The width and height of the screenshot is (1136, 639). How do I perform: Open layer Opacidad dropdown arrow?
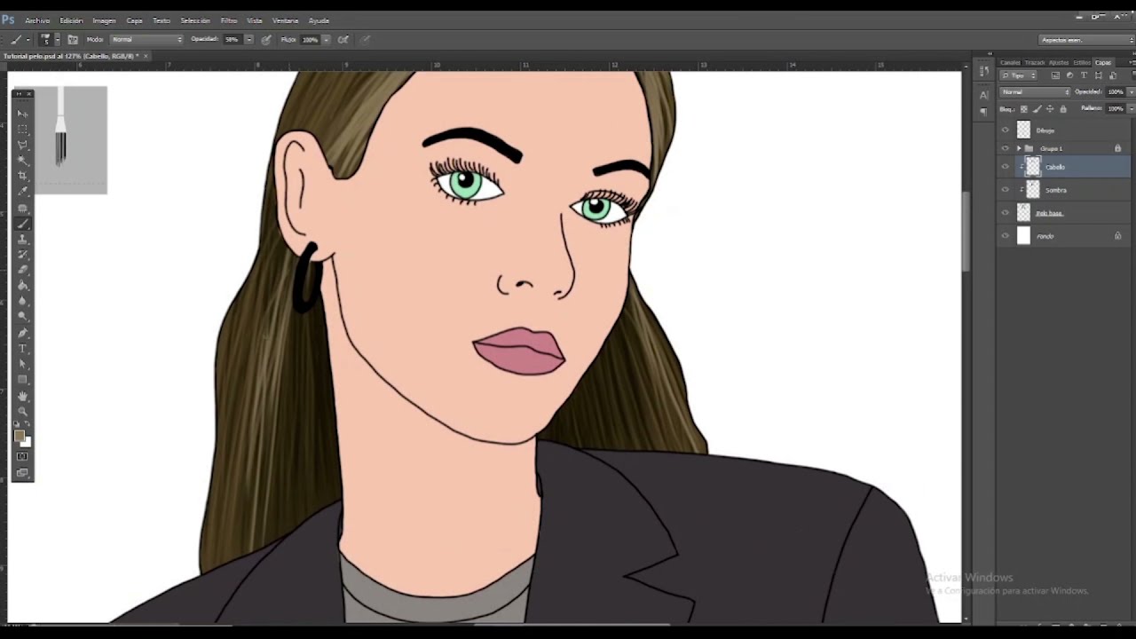[x=1132, y=92]
